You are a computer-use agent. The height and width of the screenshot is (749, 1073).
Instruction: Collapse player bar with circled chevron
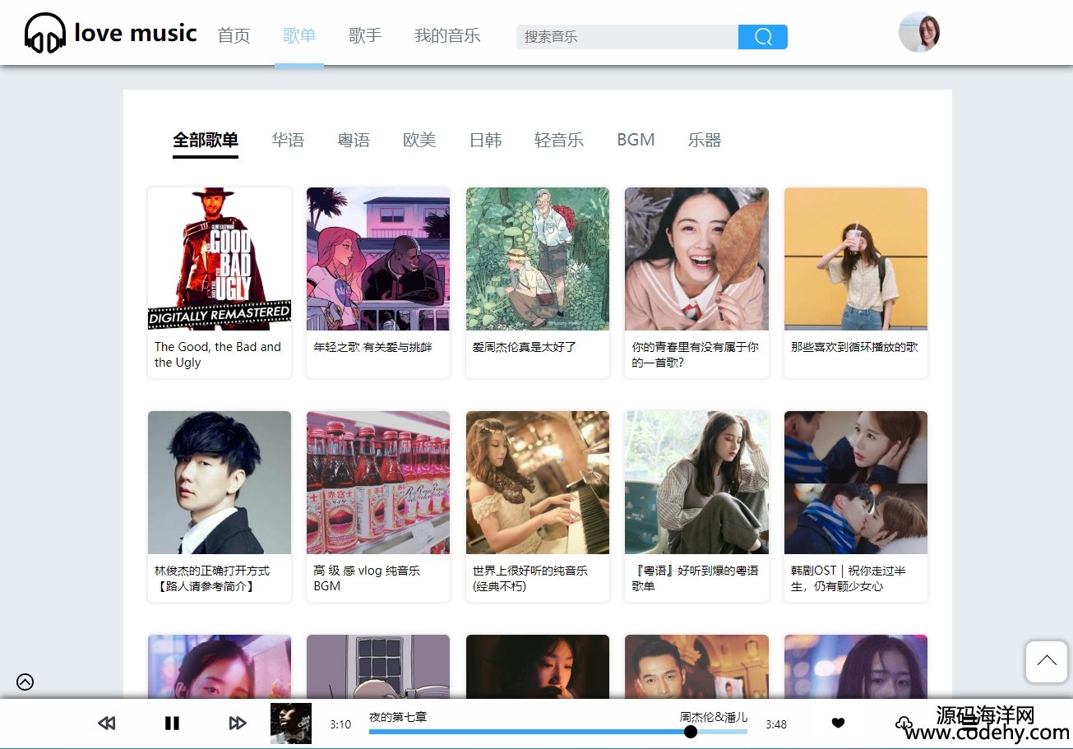pos(25,682)
